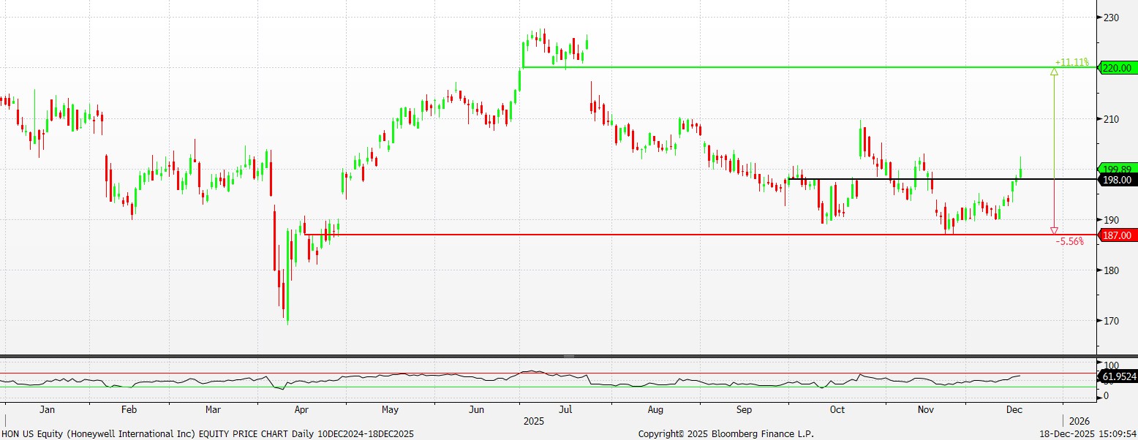Click the Apr month label
The height and width of the screenshot is (440, 1138).
pyautogui.click(x=301, y=410)
